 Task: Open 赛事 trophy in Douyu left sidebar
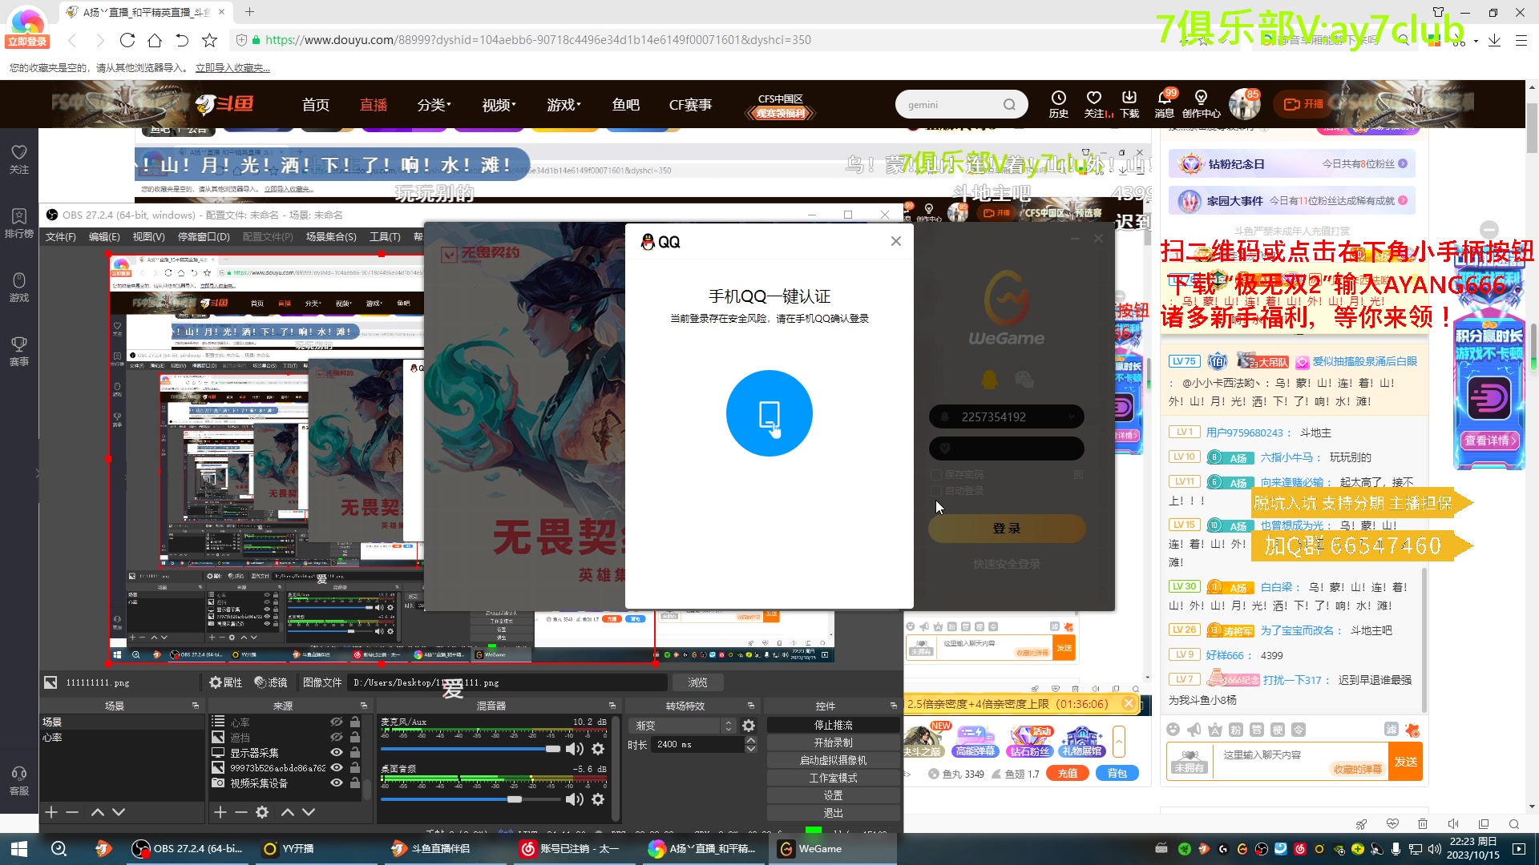click(19, 352)
